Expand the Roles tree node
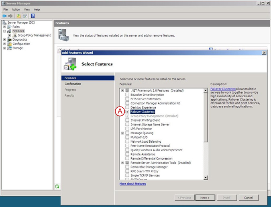The image size is (271, 207). coord(4,27)
